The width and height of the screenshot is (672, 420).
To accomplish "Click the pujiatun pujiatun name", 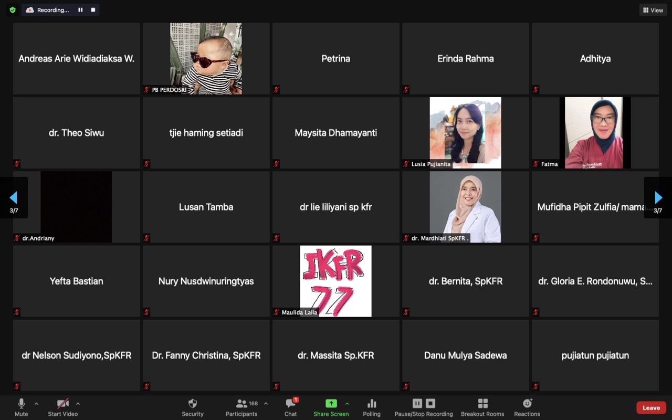I will pos(595,355).
